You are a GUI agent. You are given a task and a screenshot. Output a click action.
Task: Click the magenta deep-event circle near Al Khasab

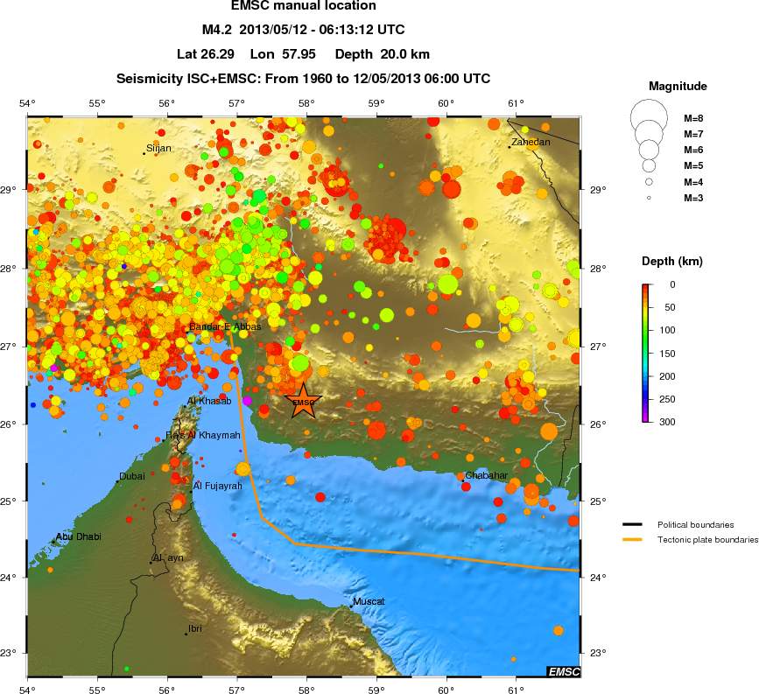pyautogui.click(x=248, y=401)
